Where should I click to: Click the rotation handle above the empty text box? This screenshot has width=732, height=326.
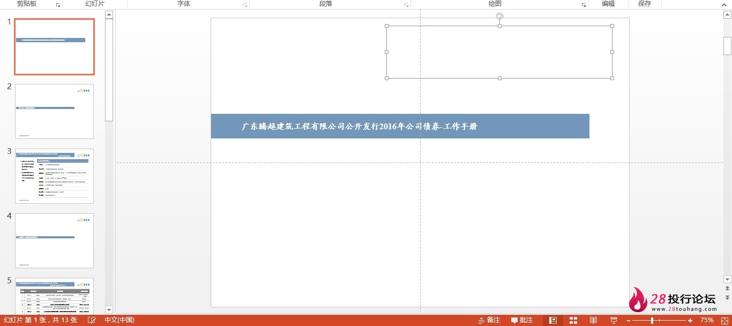(x=499, y=16)
